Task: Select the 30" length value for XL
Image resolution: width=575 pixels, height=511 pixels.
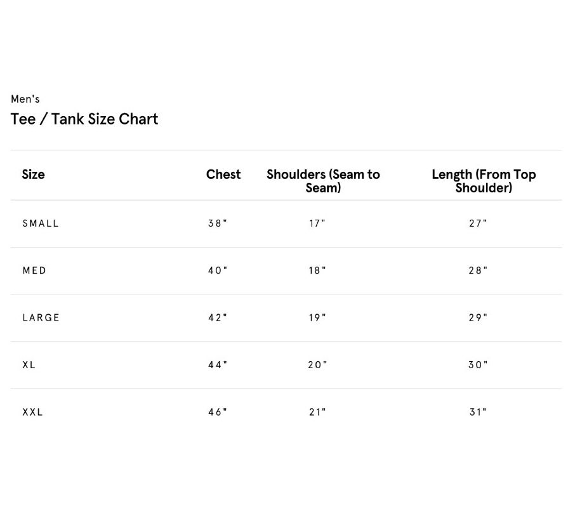Action: click(x=478, y=365)
